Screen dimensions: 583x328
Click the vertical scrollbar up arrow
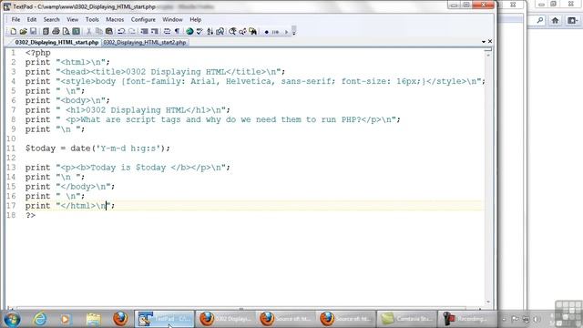tap(488, 55)
